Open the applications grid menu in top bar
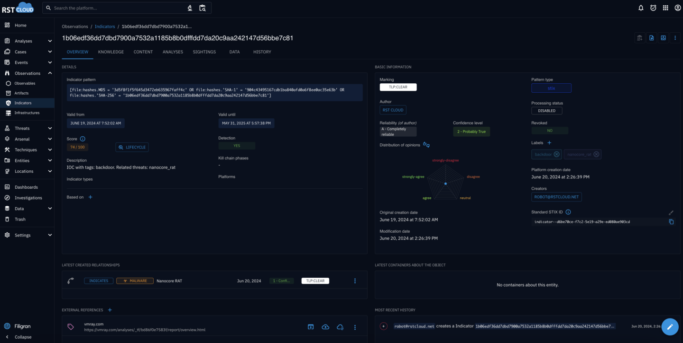683x343 pixels. coord(665,8)
